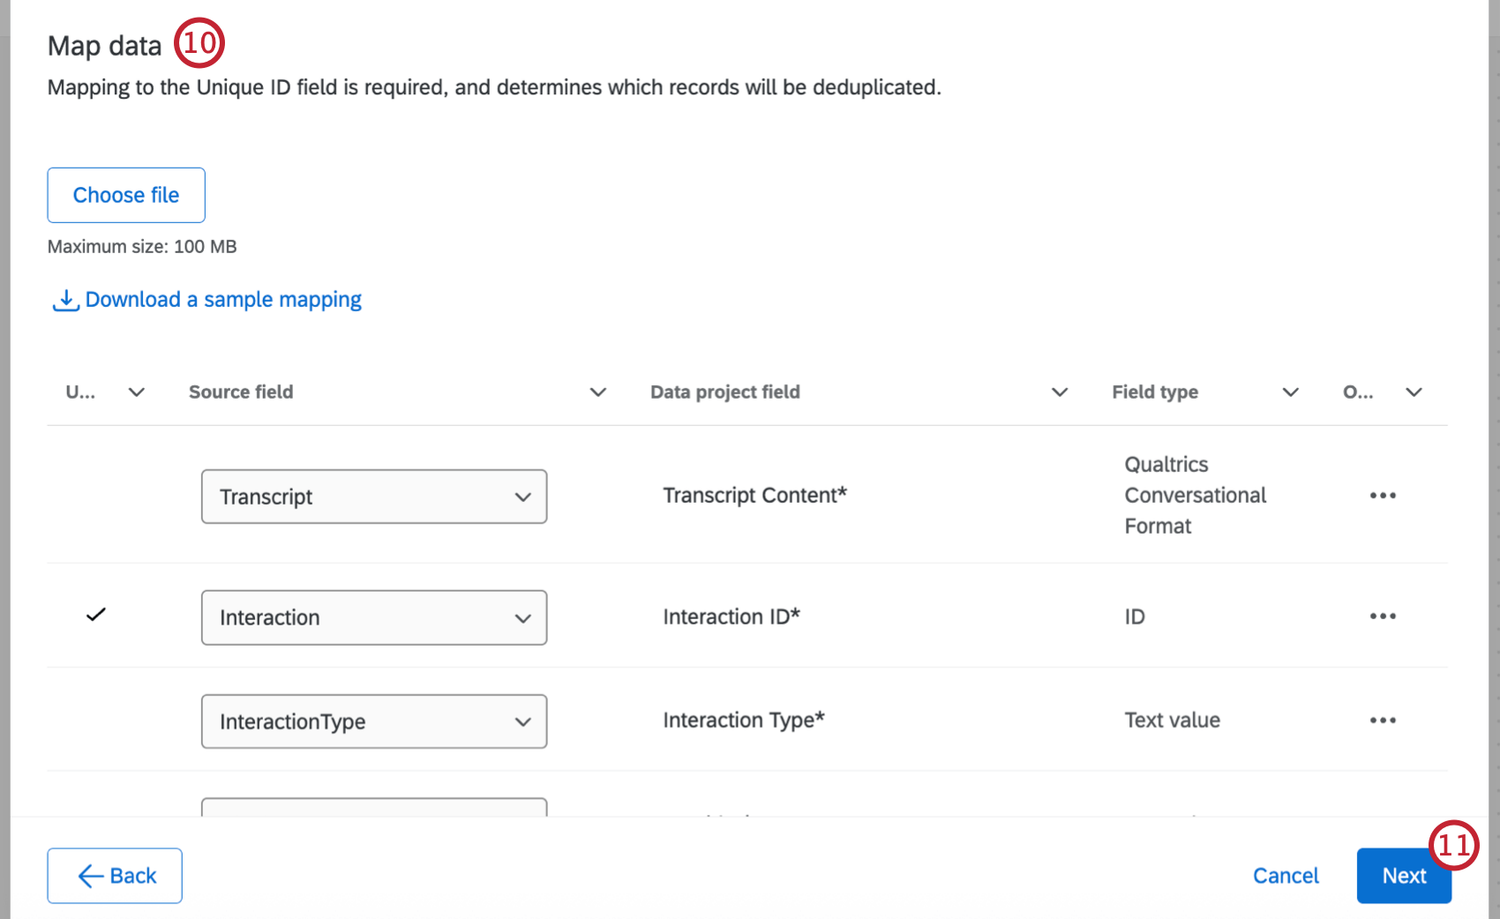Click the Choose file button
The width and height of the screenshot is (1500, 919).
click(x=125, y=195)
